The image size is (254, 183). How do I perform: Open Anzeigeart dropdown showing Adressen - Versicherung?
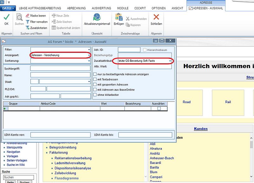click(x=89, y=55)
